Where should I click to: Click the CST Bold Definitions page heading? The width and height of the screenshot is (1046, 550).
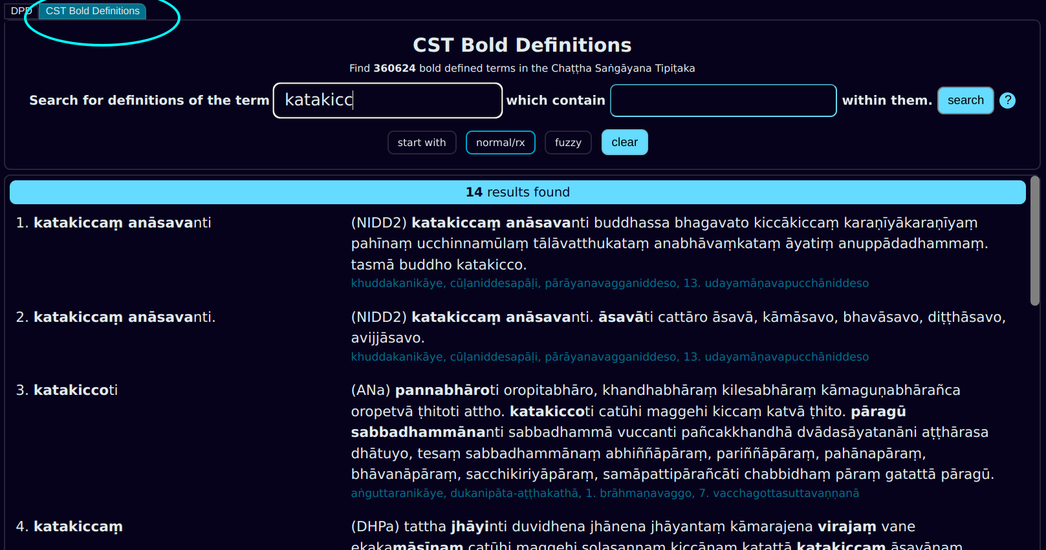point(522,45)
